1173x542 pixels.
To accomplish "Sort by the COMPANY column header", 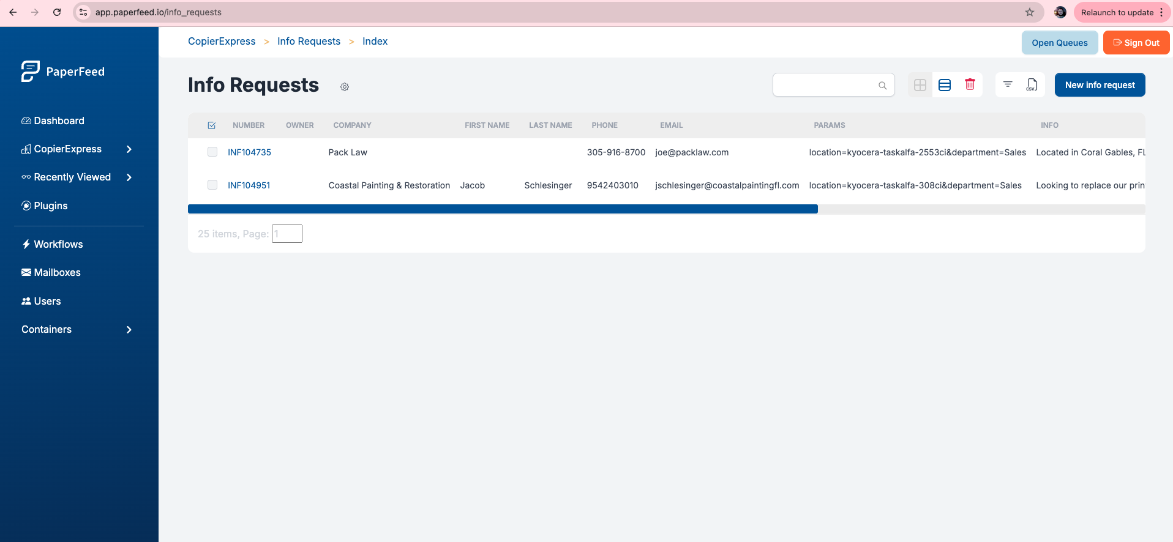I will 352,125.
